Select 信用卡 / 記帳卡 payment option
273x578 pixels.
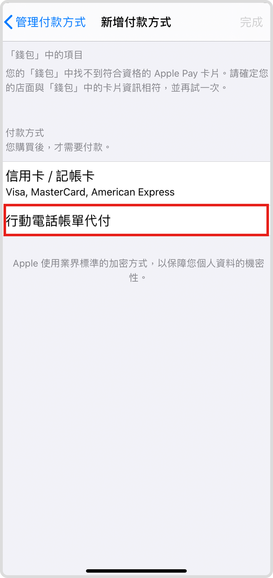(x=136, y=183)
